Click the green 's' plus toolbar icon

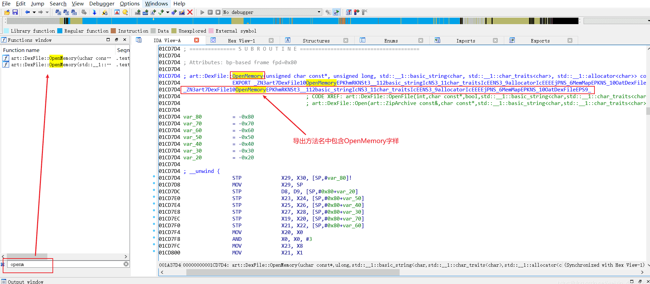(161, 12)
